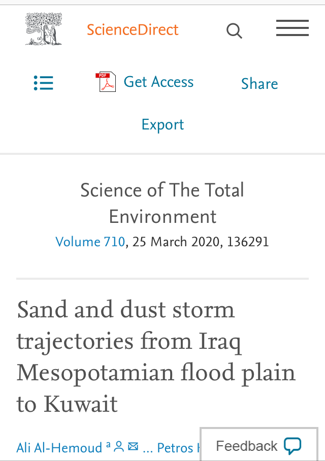Expand the hidden author list ellipsis

pos(148,448)
